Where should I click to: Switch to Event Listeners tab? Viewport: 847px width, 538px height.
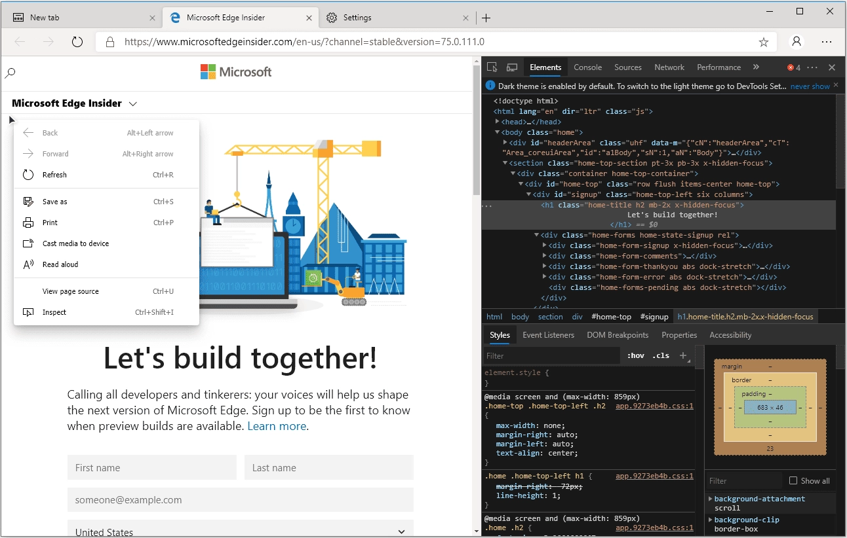(548, 335)
